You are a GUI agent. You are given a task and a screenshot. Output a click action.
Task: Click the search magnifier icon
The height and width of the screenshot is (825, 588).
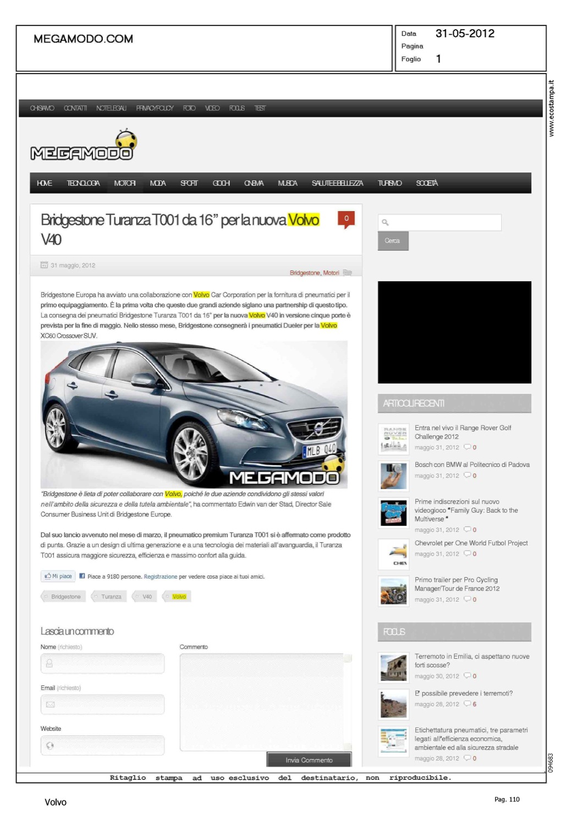pyautogui.click(x=386, y=222)
